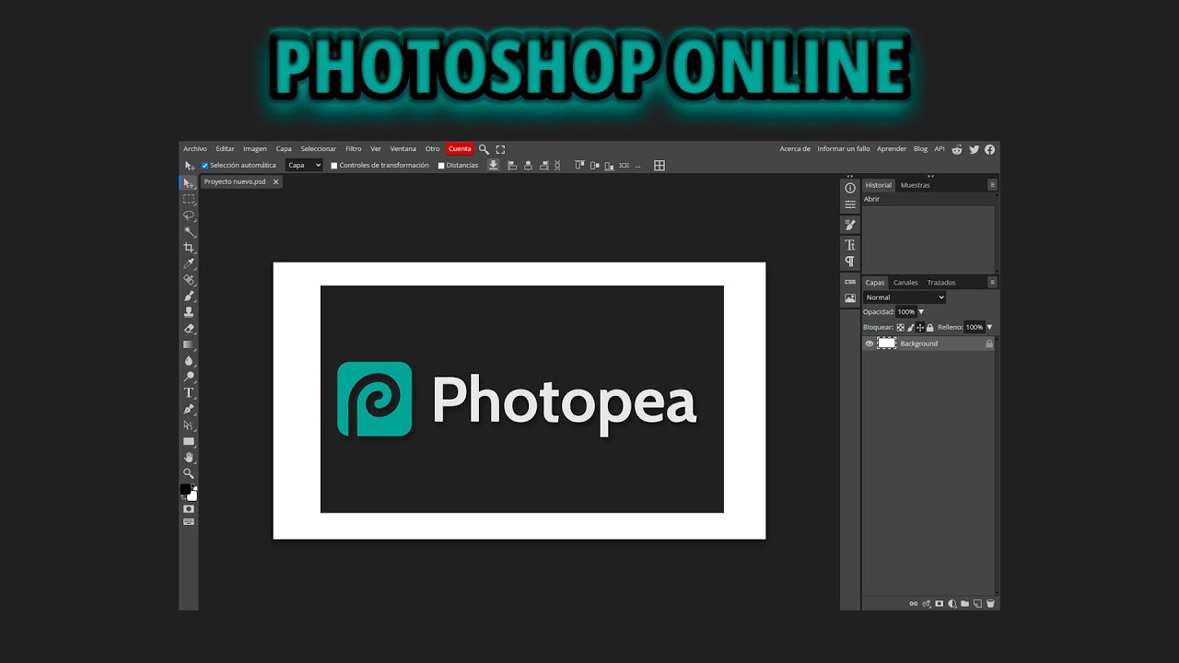Enable Controles de transformación checkbox
The image size is (1179, 663).
pos(334,166)
